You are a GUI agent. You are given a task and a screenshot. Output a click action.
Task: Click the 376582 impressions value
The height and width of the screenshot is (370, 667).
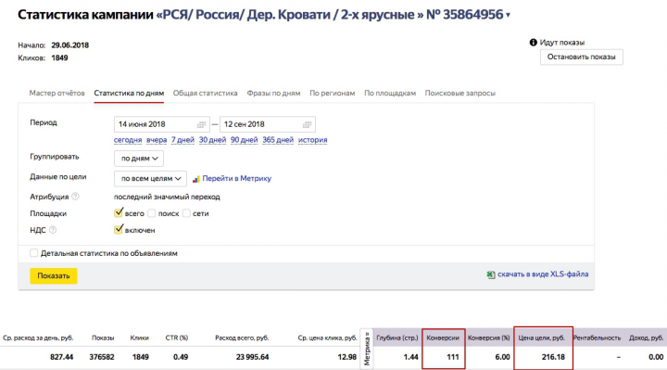pos(102,357)
